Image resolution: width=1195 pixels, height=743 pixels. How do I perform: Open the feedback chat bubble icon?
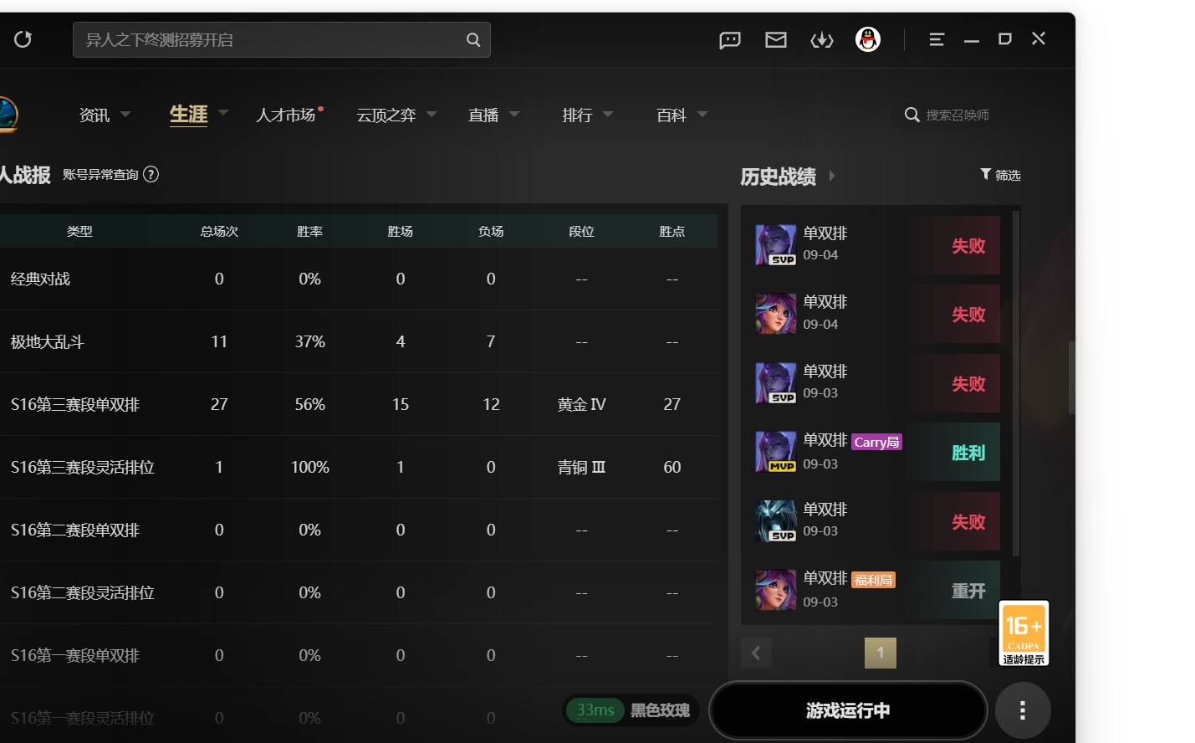[x=730, y=39]
